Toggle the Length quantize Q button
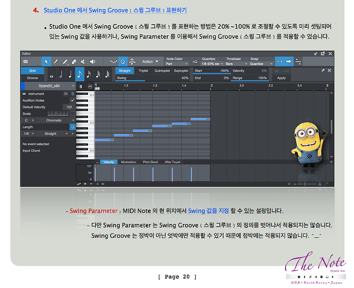The height and width of the screenshot is (288, 354). click(72, 127)
